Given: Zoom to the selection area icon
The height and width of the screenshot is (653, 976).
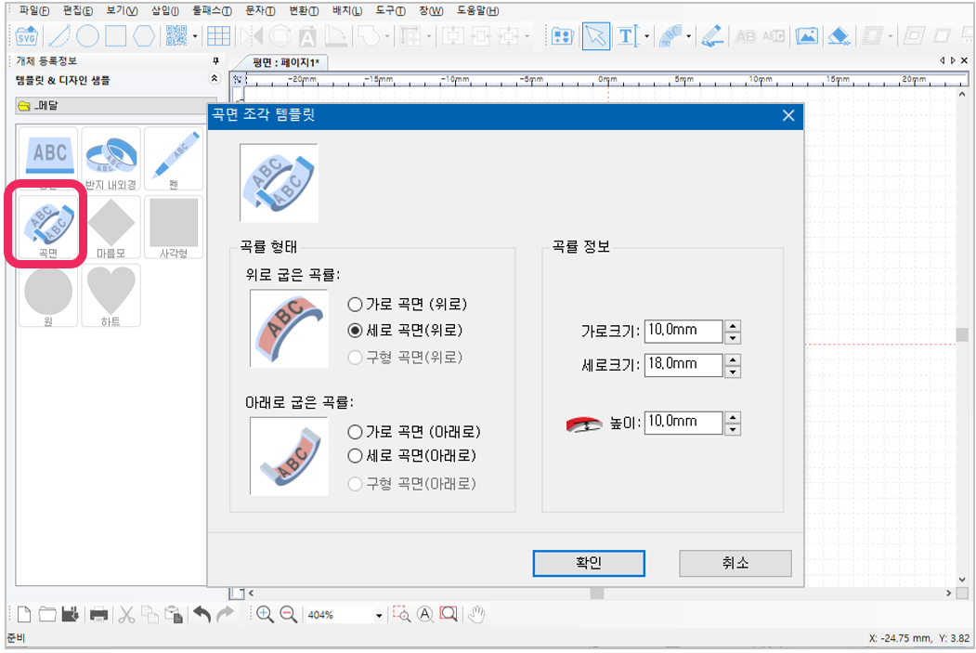Looking at the screenshot, I should [x=401, y=614].
